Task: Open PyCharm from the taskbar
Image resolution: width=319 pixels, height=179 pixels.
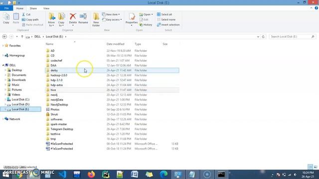Action: coord(106,175)
